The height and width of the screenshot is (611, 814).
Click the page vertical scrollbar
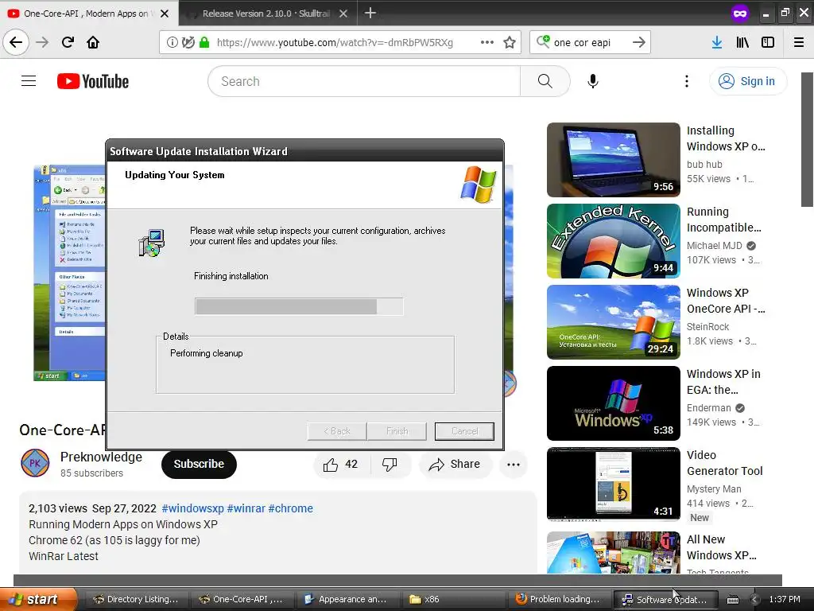click(808, 140)
